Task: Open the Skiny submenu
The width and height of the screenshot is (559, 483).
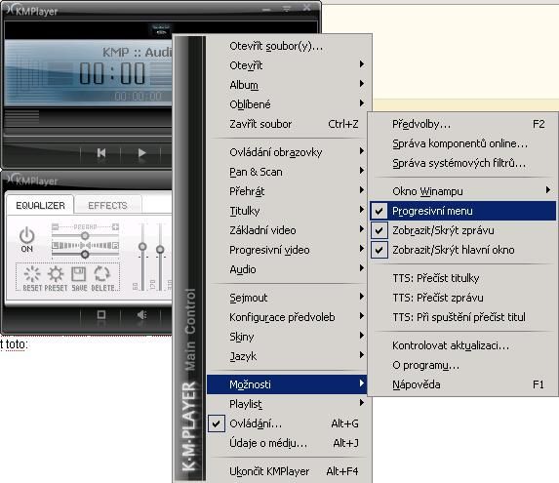Action: tap(288, 337)
